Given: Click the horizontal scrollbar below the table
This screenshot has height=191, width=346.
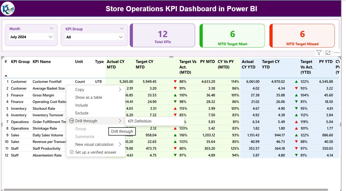Looking at the screenshot, I should coord(165,190).
